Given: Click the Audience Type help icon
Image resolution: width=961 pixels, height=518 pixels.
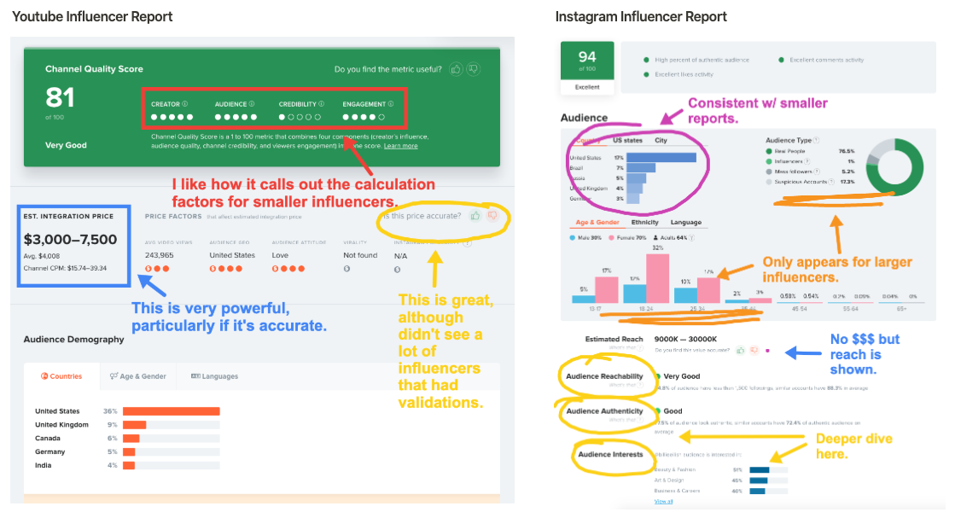Looking at the screenshot, I should [817, 141].
